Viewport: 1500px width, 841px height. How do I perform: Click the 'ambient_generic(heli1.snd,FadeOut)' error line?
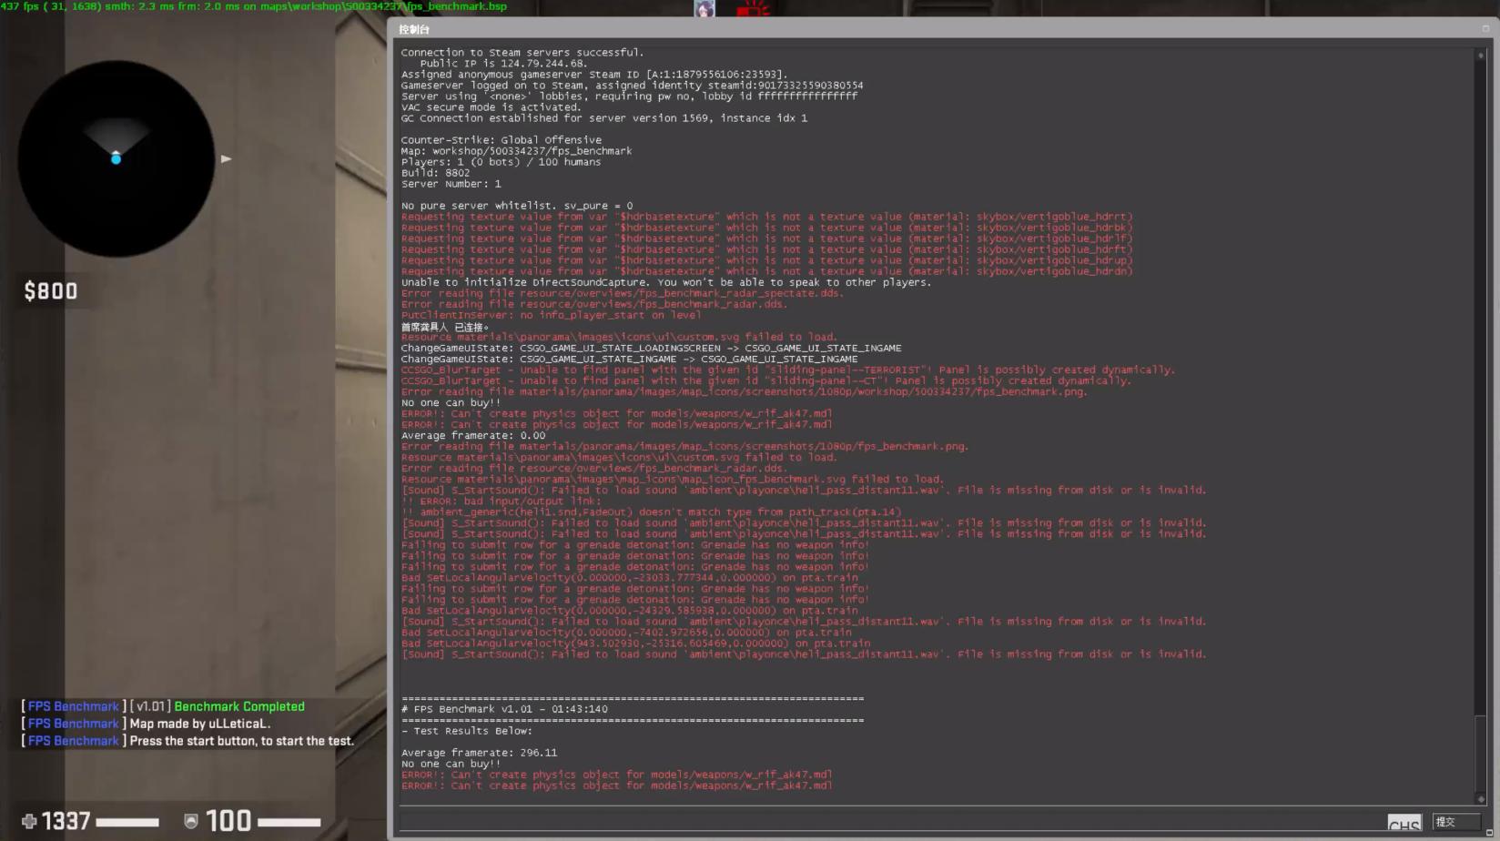(x=652, y=512)
